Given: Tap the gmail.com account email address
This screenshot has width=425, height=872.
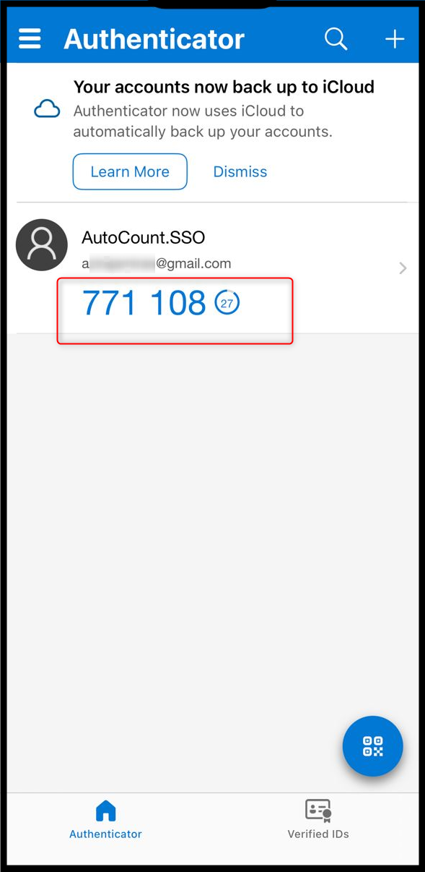Looking at the screenshot, I should click(157, 264).
